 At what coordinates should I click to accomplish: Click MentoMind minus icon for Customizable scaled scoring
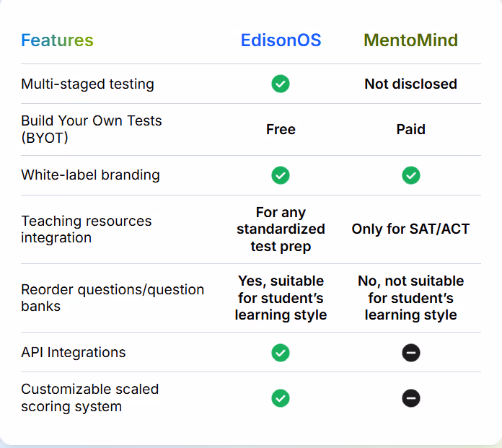pos(410,398)
